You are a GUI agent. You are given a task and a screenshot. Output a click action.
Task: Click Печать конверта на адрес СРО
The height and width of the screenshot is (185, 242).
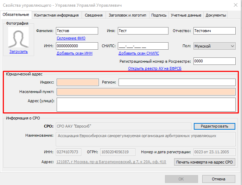(x=204, y=162)
